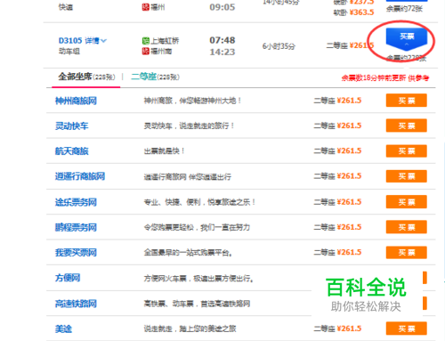Screen dimensions: 445x341
Task: Click the 福州南 arrival station icon
Action: [x=145, y=52]
